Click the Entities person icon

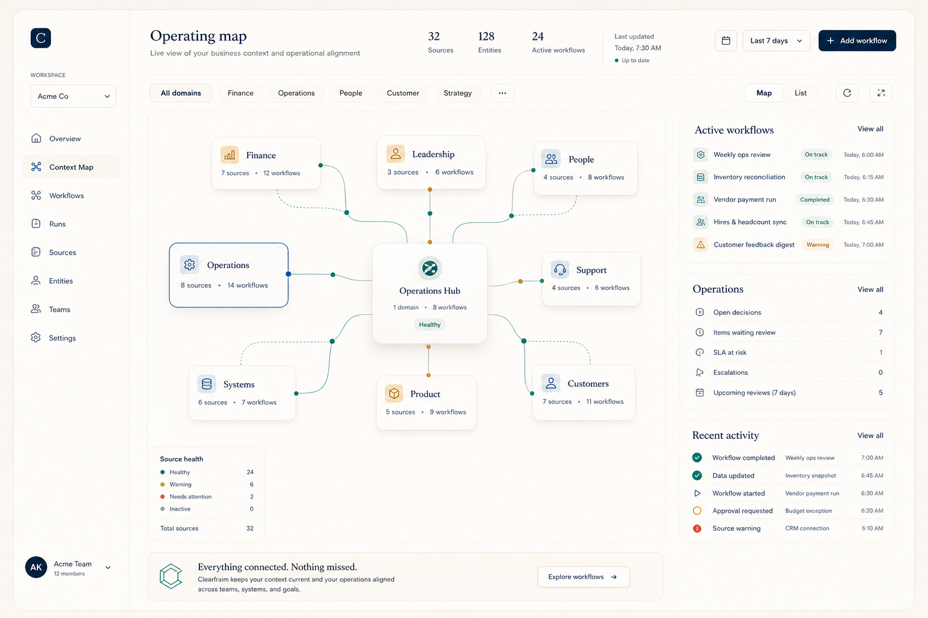point(36,281)
